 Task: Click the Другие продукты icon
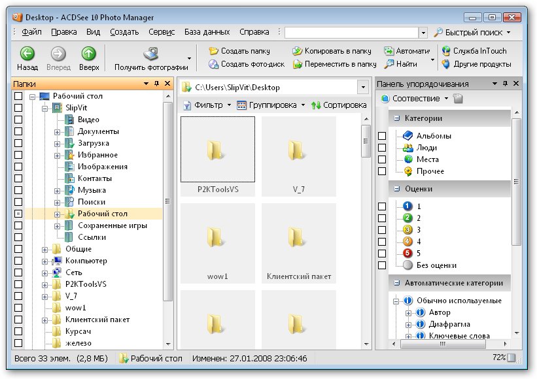tap(445, 64)
